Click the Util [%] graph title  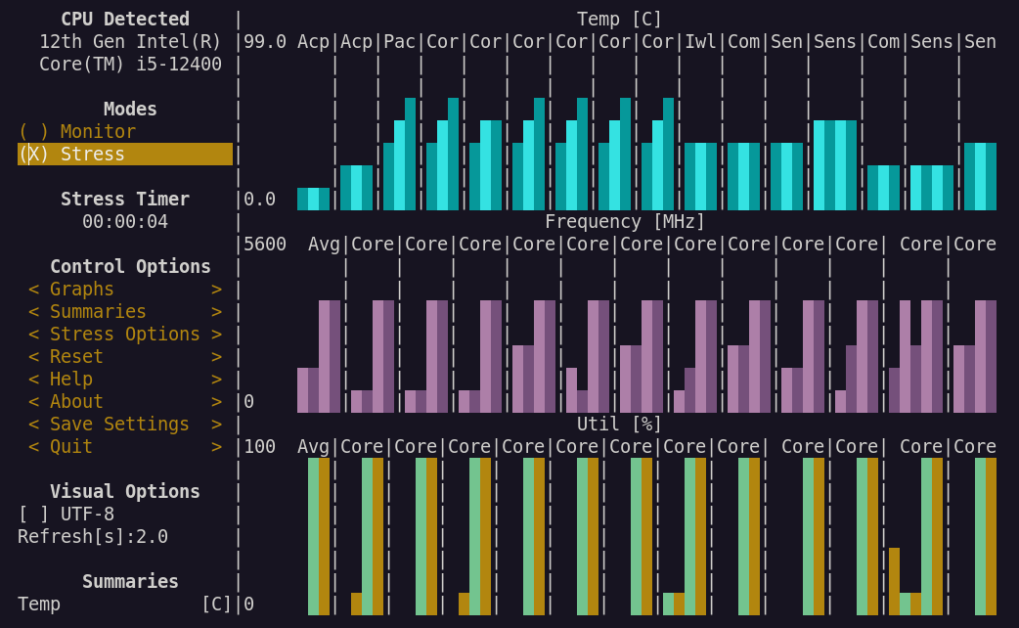click(x=619, y=425)
